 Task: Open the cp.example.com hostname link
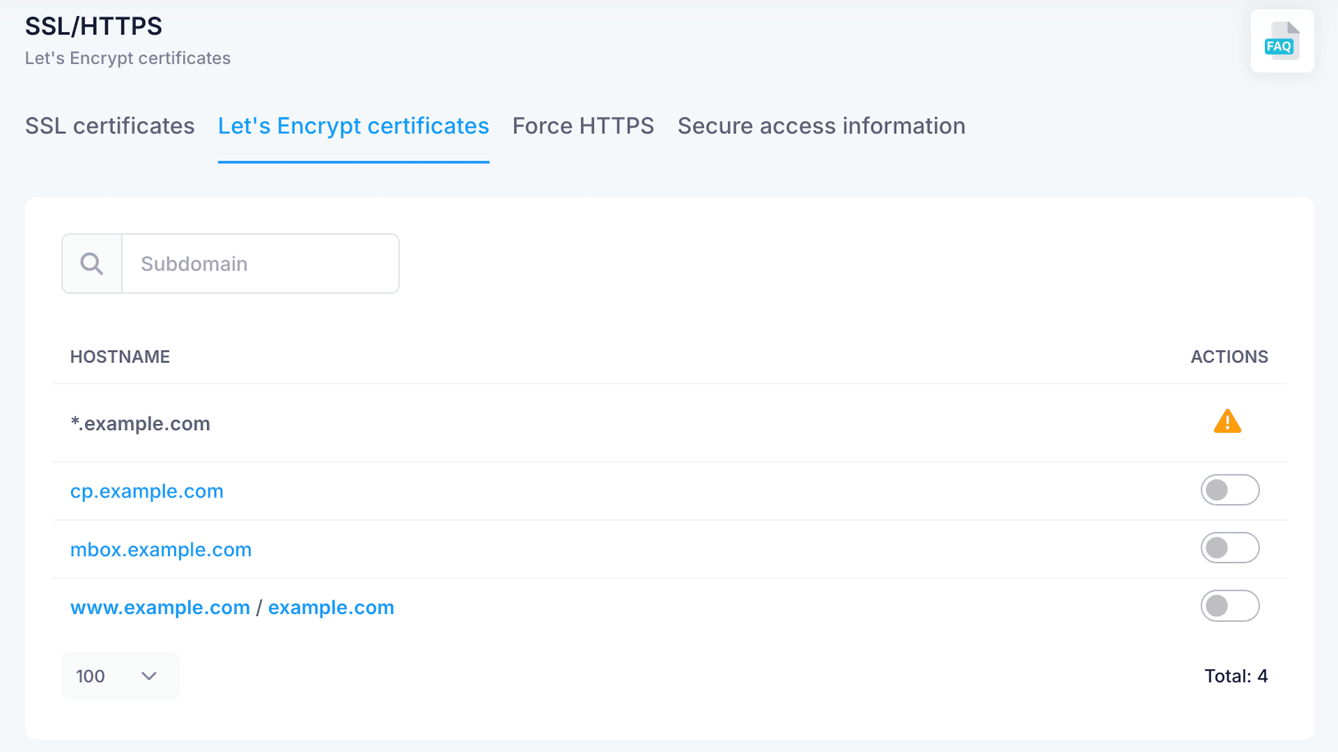(146, 491)
